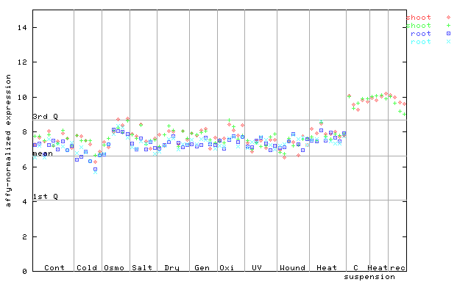Select the blue root legend label
The width and height of the screenshot is (471, 282).
click(421, 34)
